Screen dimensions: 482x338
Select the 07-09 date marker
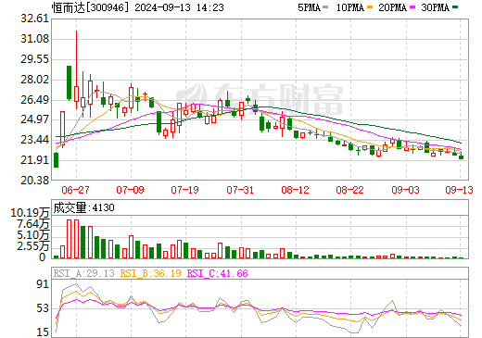[130, 190]
